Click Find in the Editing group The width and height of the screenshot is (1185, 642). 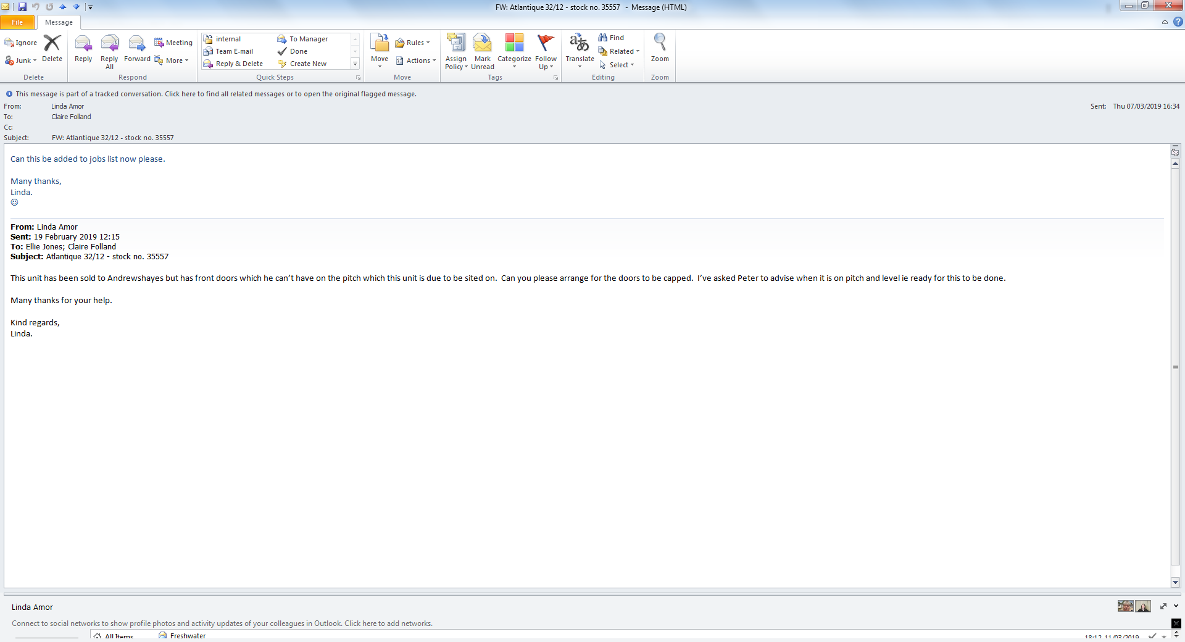[611, 38]
